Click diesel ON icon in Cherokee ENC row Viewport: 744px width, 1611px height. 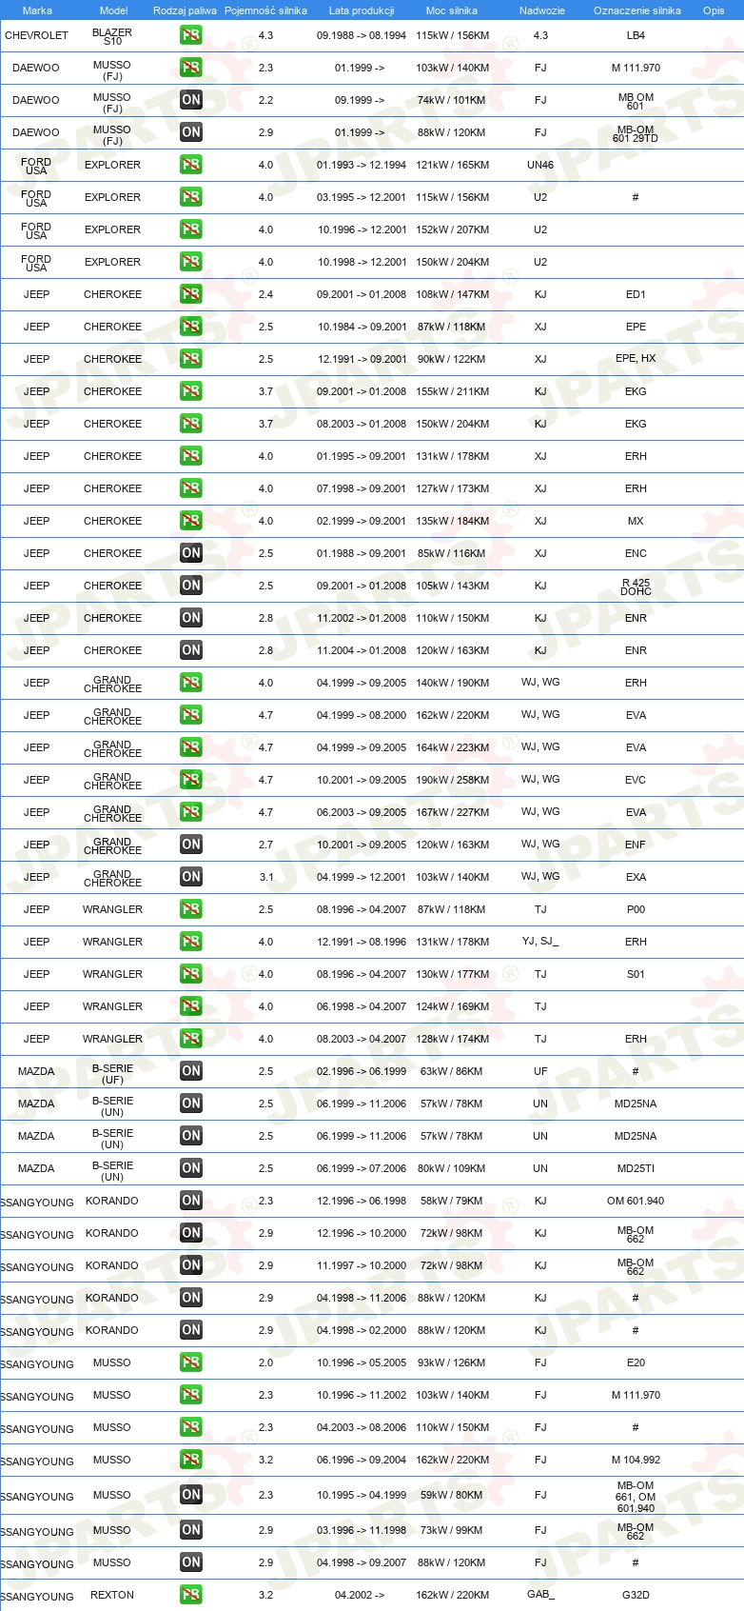click(x=191, y=553)
